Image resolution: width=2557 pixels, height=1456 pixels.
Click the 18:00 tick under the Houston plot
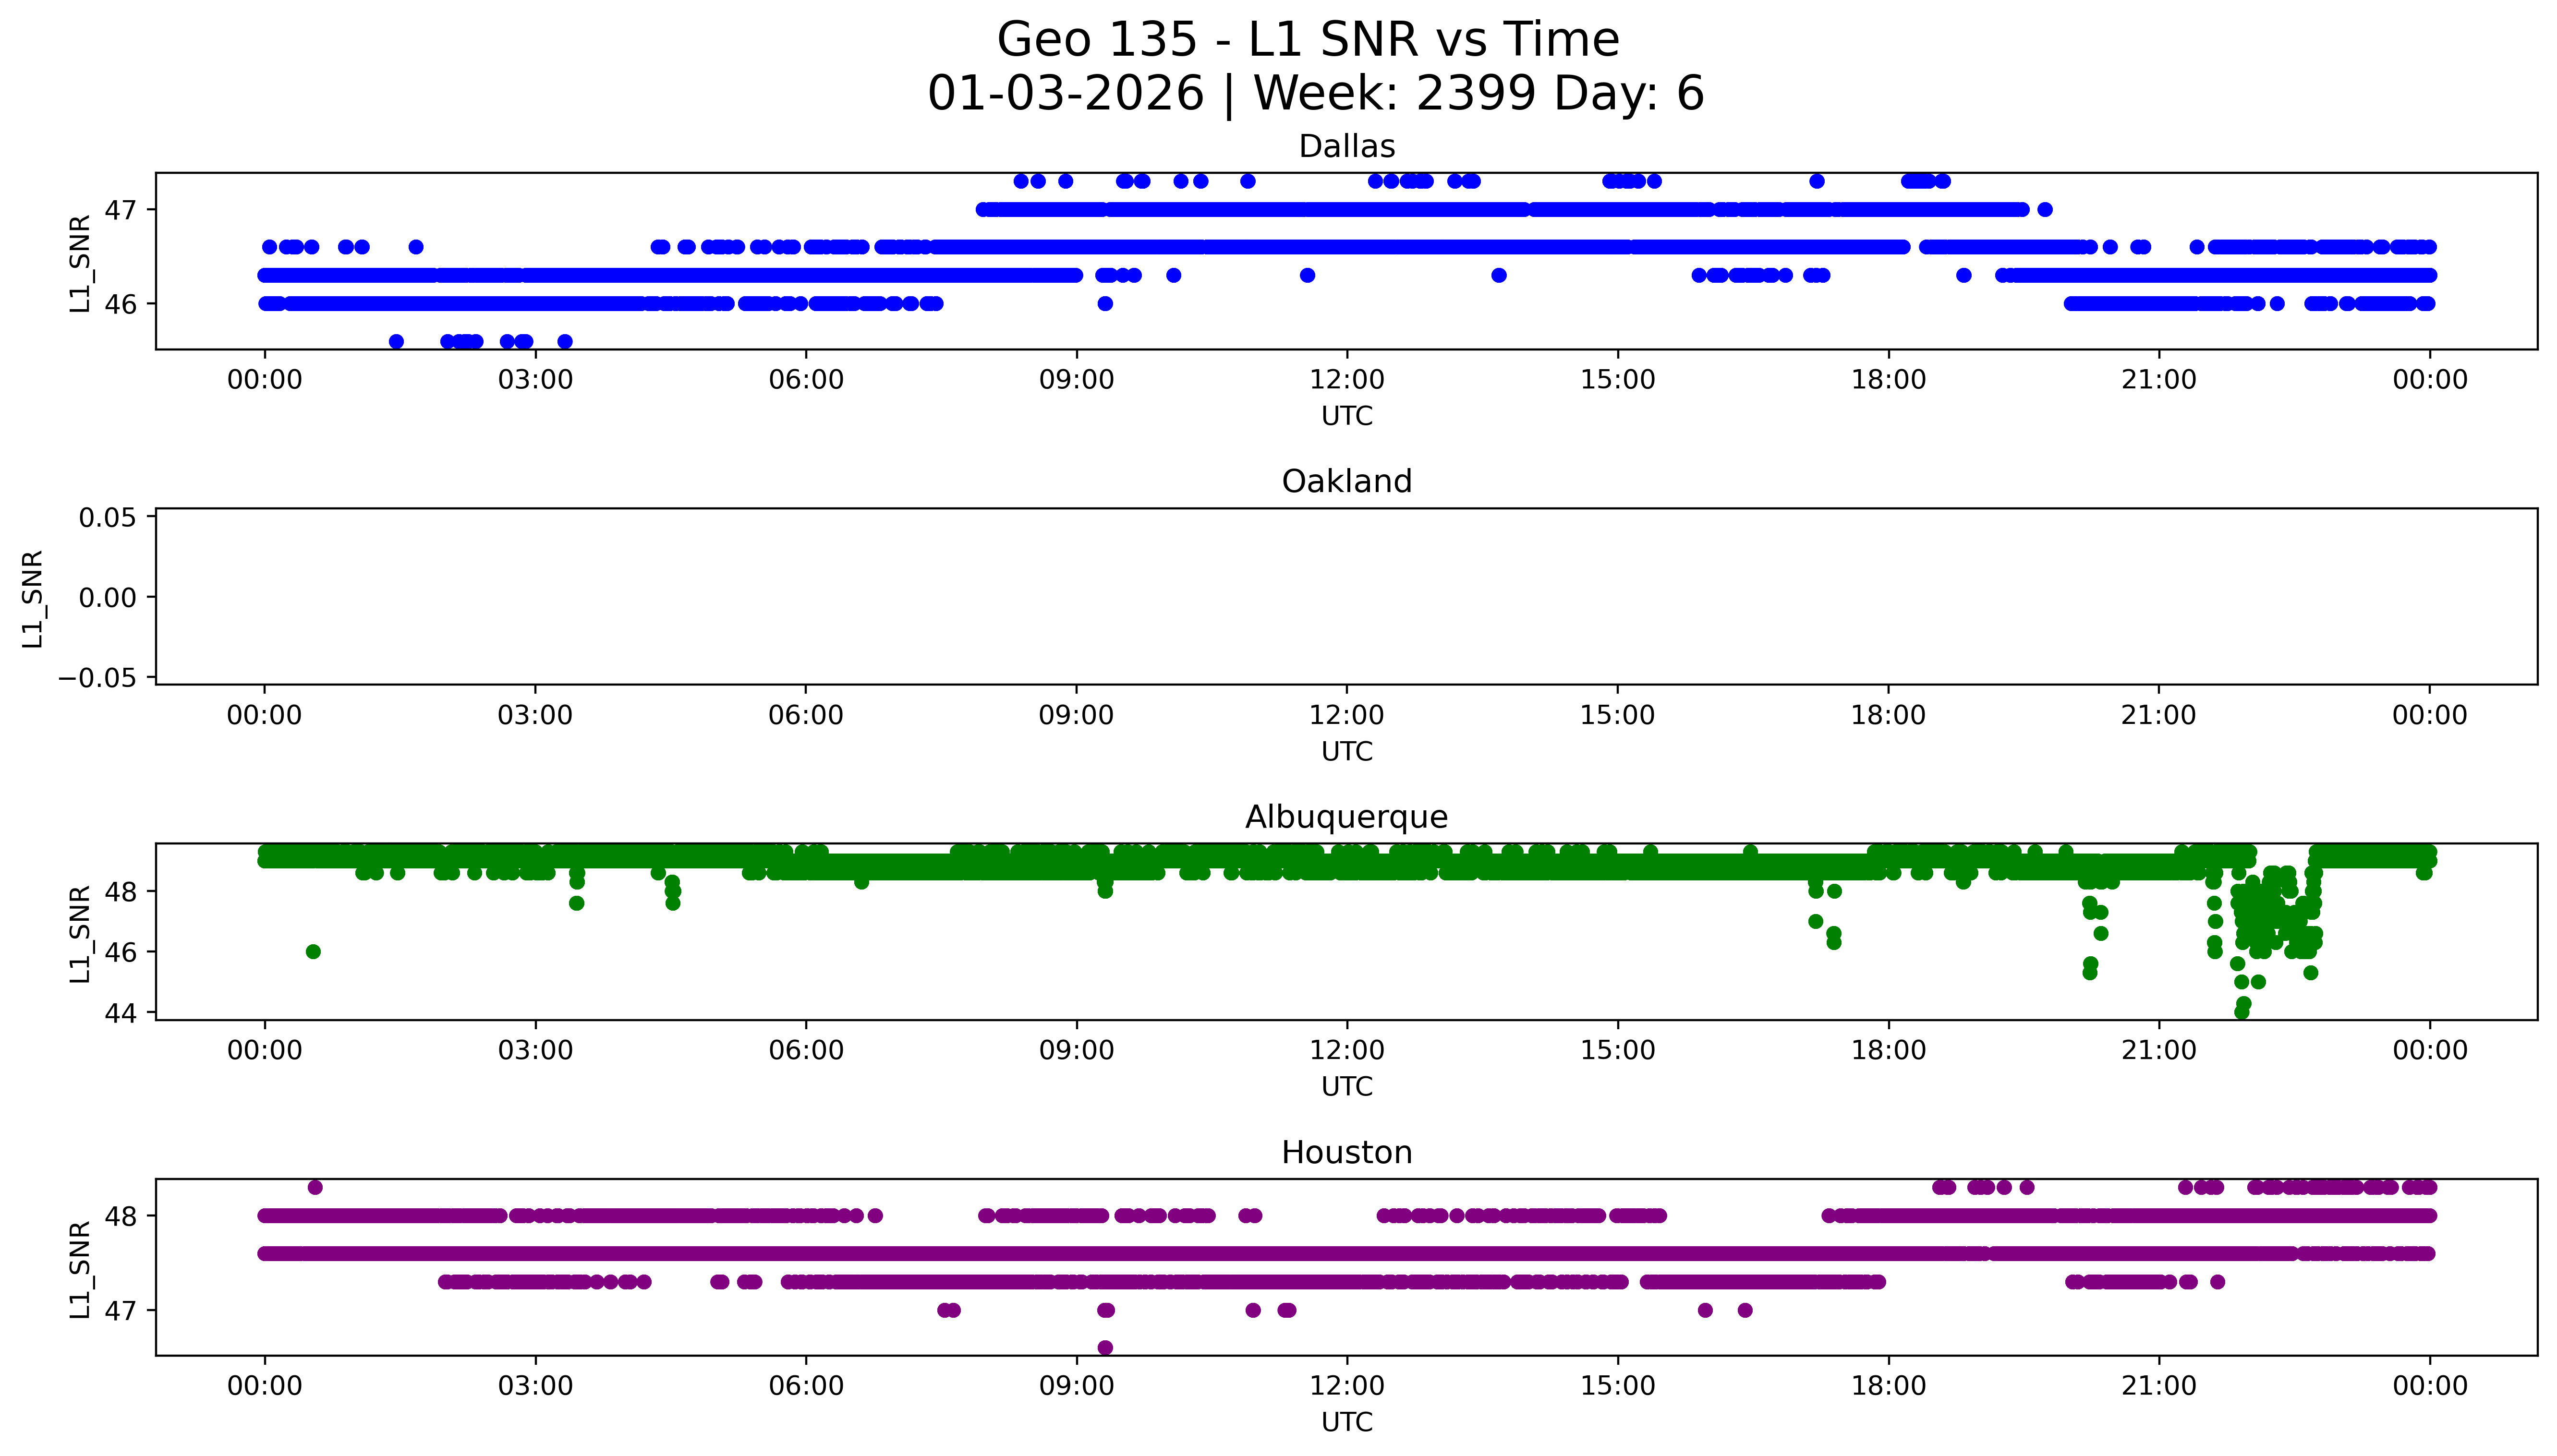click(1888, 1386)
